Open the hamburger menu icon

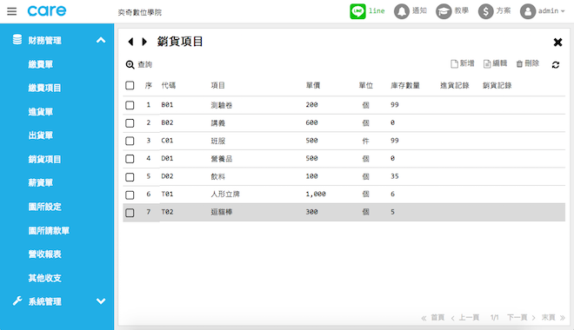tap(11, 11)
